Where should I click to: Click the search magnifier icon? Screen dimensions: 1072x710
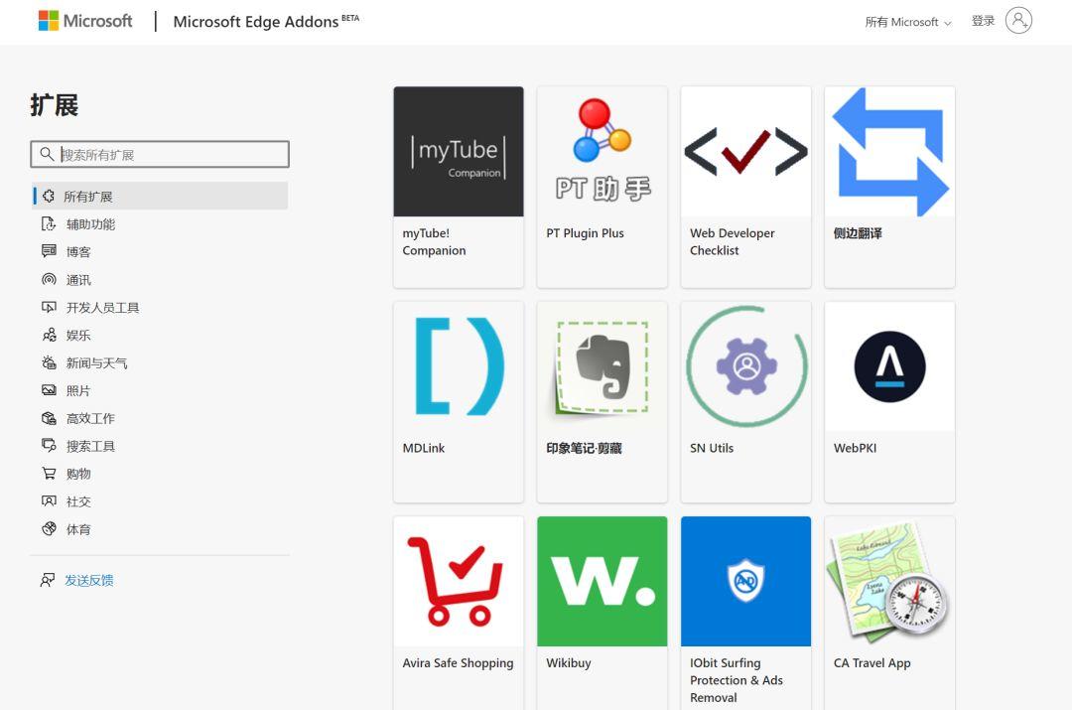pyautogui.click(x=47, y=154)
